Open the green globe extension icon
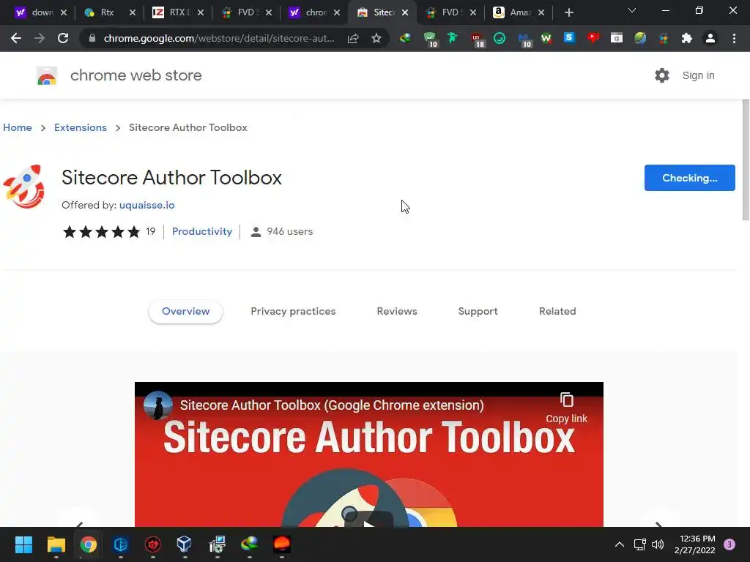750x562 pixels. click(x=640, y=38)
